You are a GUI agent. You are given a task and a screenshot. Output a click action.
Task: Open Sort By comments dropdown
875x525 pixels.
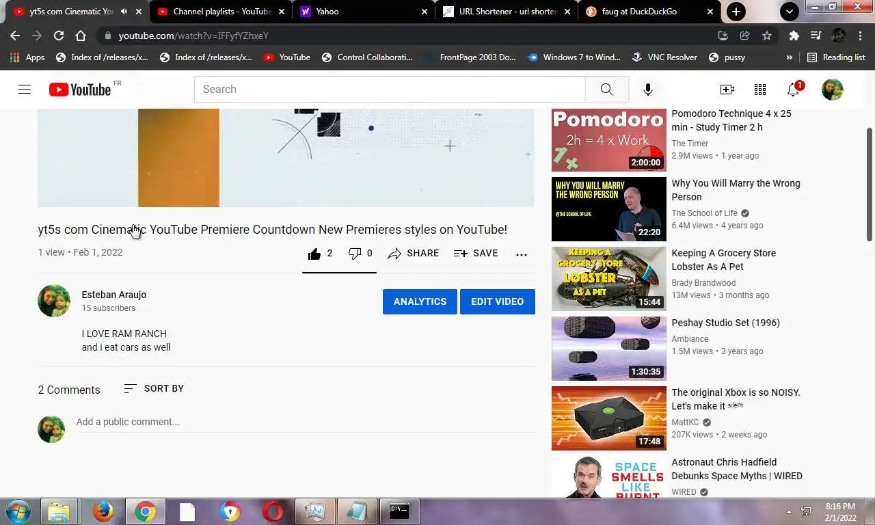(x=154, y=388)
